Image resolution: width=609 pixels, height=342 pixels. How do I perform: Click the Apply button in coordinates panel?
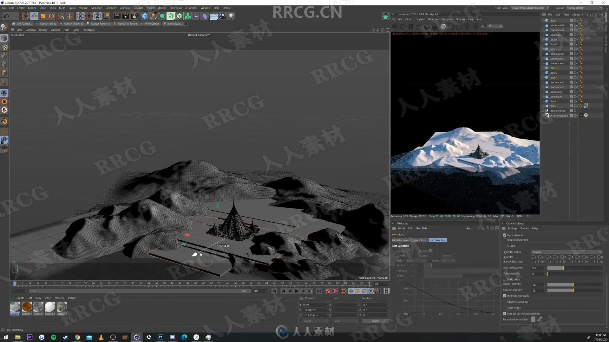pos(375,321)
